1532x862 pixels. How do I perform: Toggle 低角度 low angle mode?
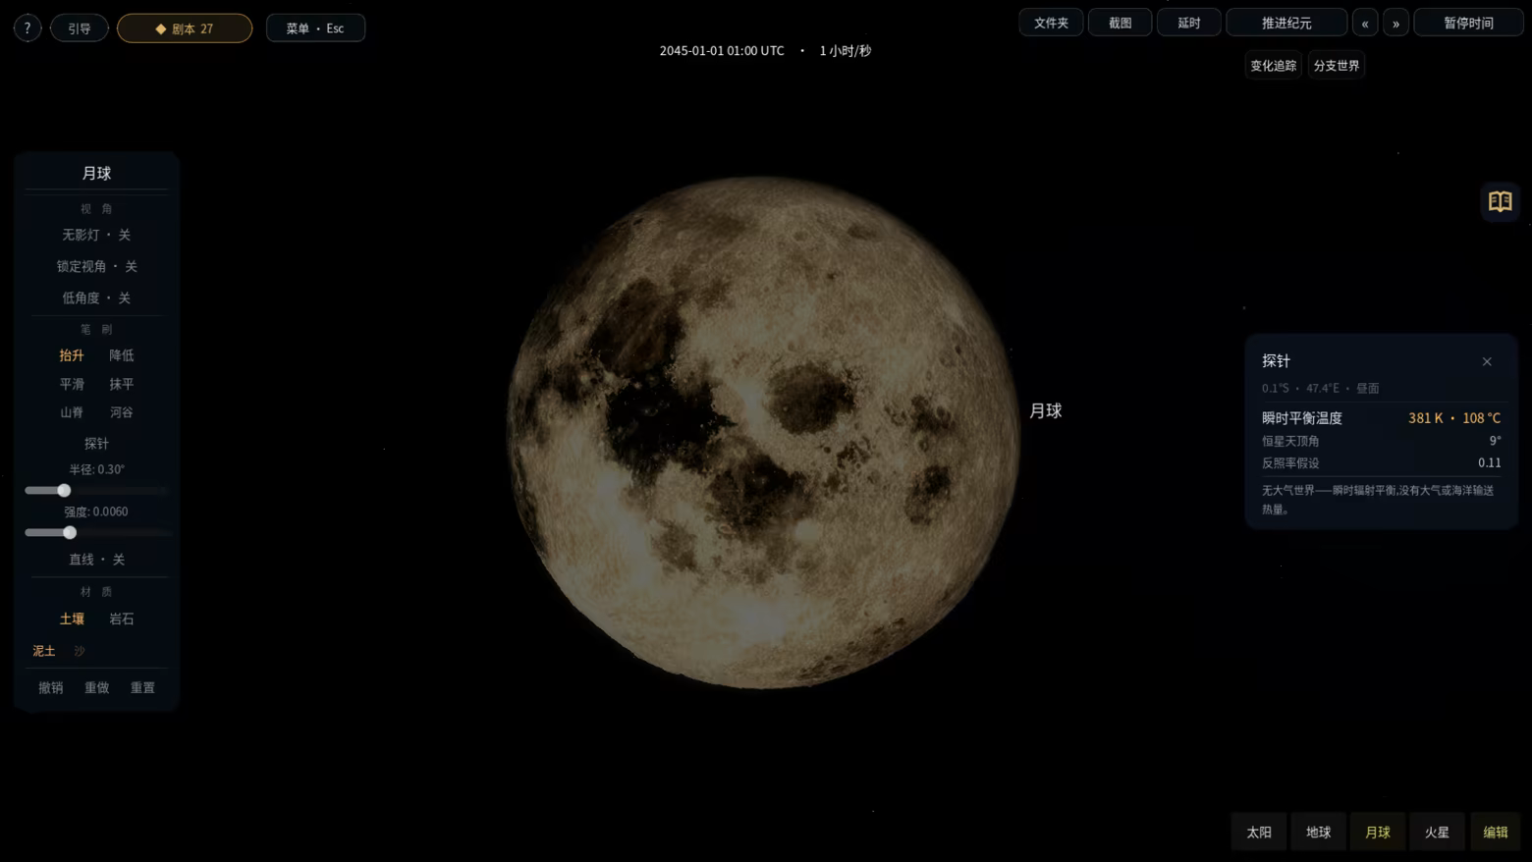(96, 297)
